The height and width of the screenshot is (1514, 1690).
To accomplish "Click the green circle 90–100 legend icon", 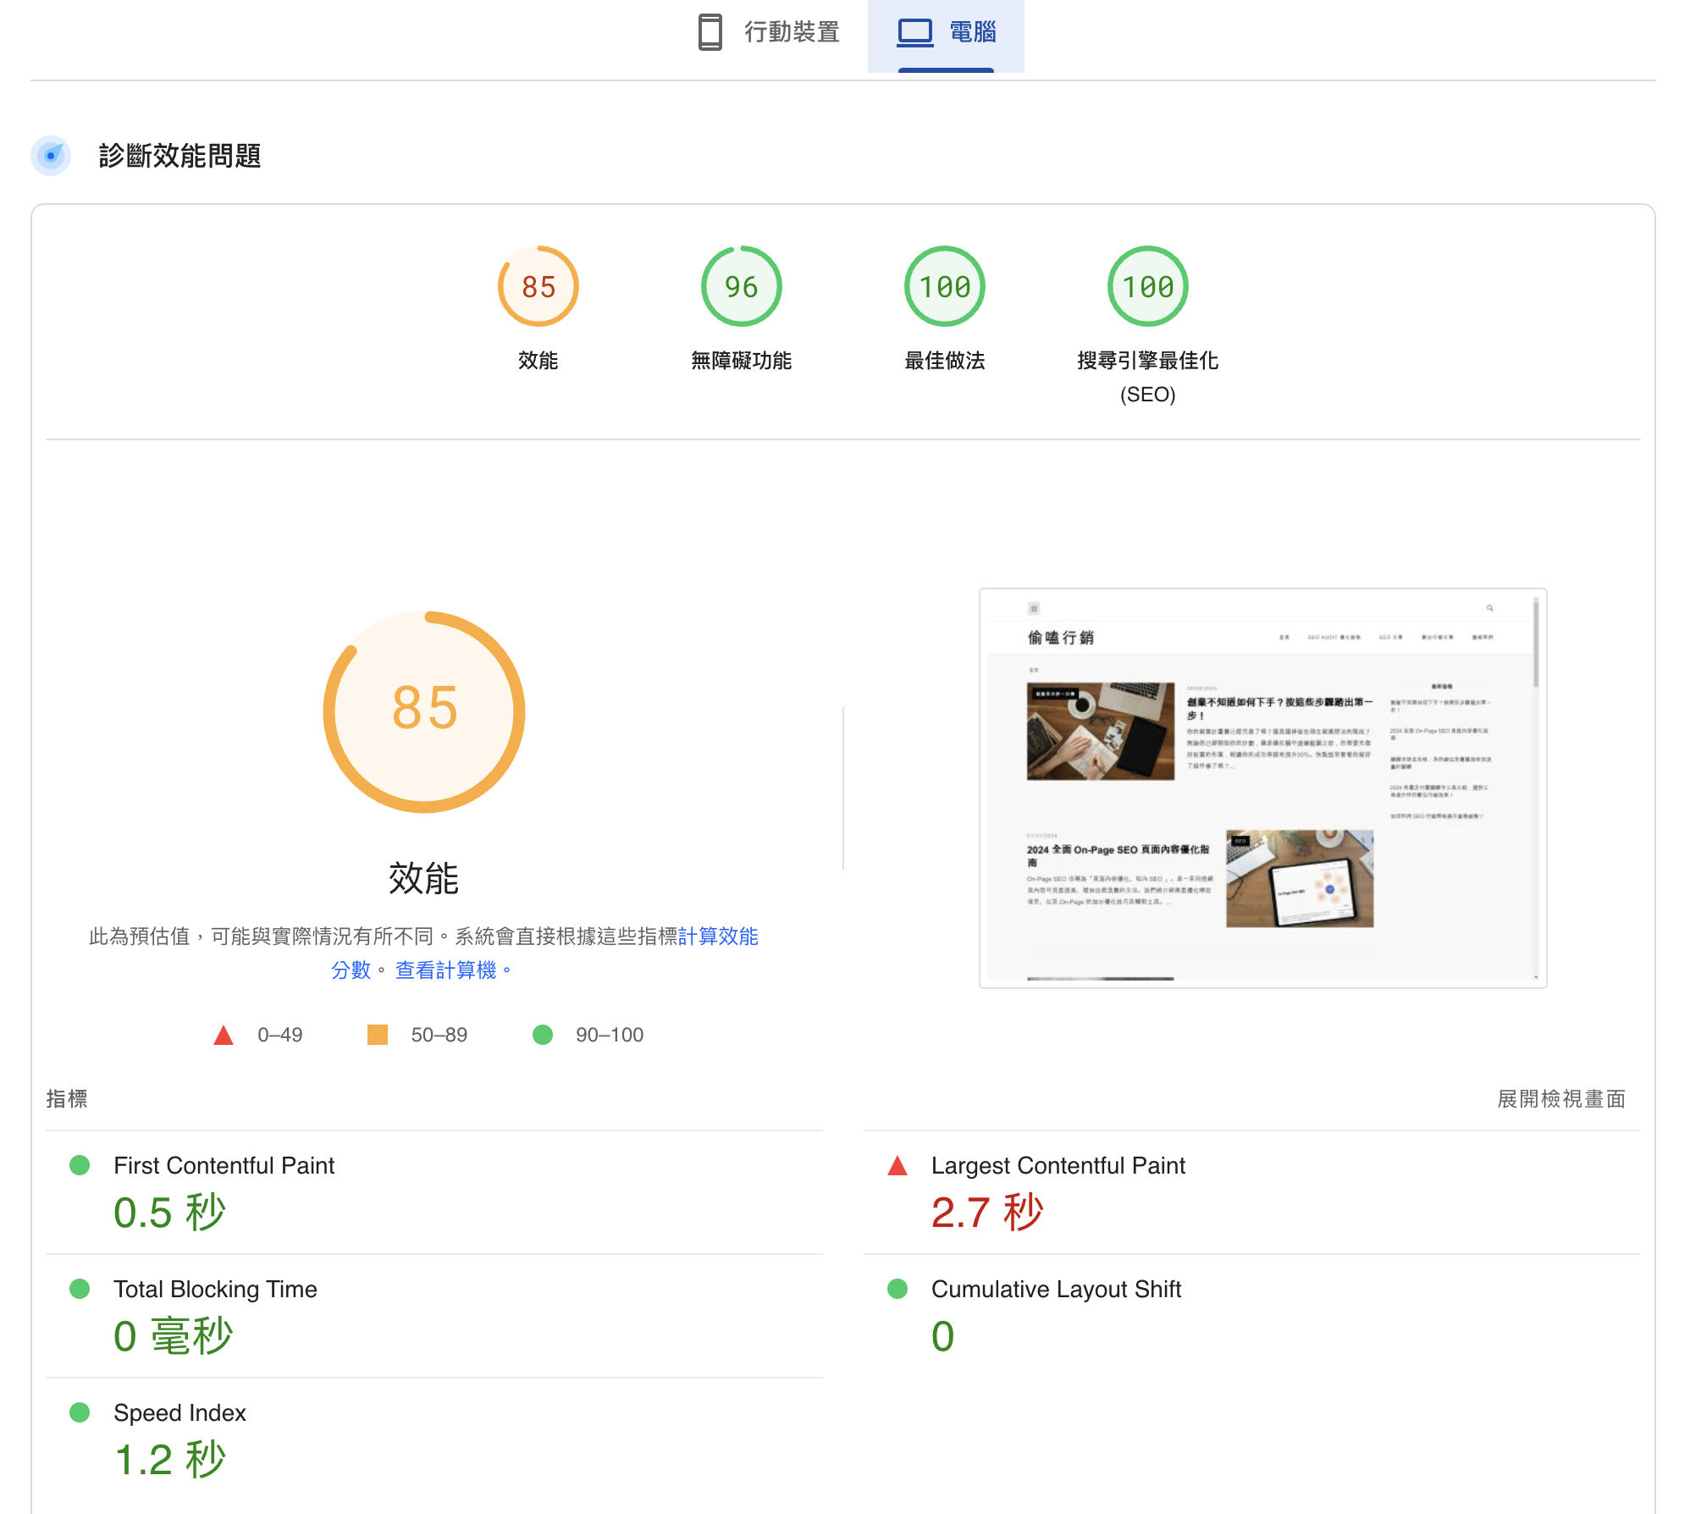I will [543, 1035].
